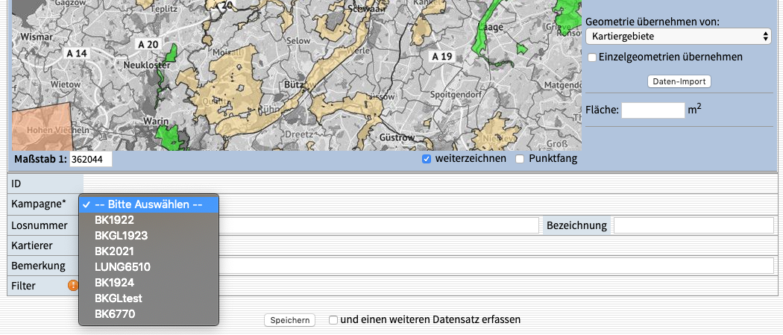Screen dimensions: 783x335
Task: Select LUNG6510 campaign entry
Action: (x=149, y=267)
